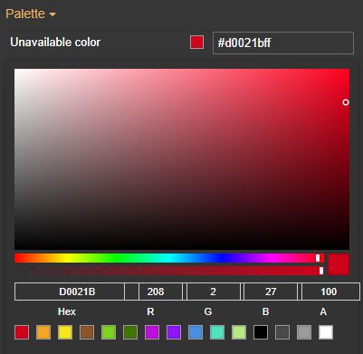Select the orange preset swatch
Screen dimensions: 363x354
(43, 332)
